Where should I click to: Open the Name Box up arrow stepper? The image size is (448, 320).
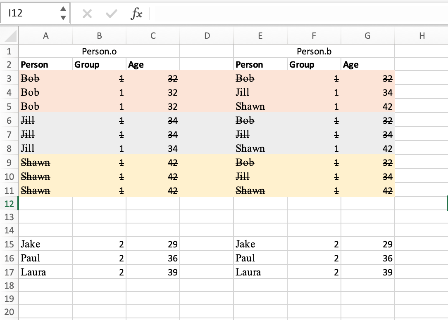63,9
